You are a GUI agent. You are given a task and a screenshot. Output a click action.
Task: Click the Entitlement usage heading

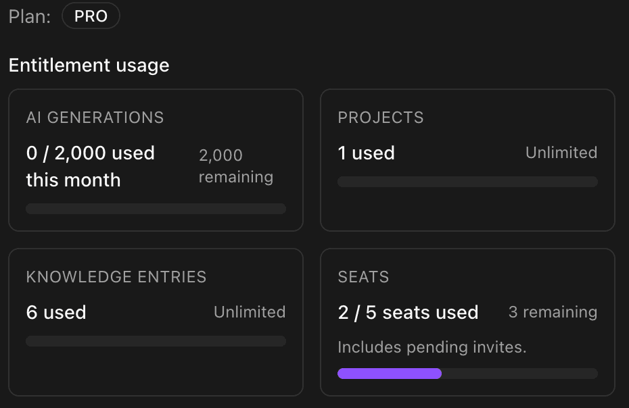(x=89, y=65)
